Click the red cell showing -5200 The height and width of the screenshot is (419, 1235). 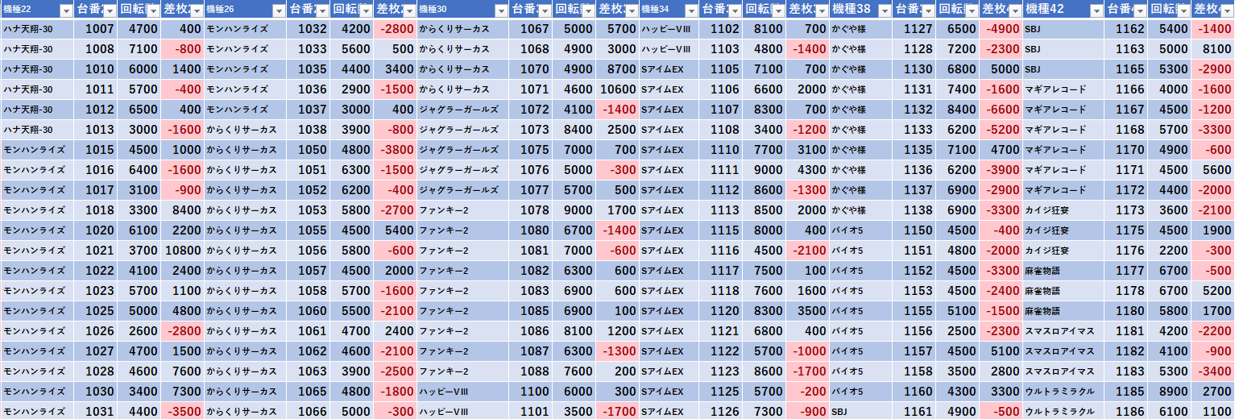[x=1000, y=130]
